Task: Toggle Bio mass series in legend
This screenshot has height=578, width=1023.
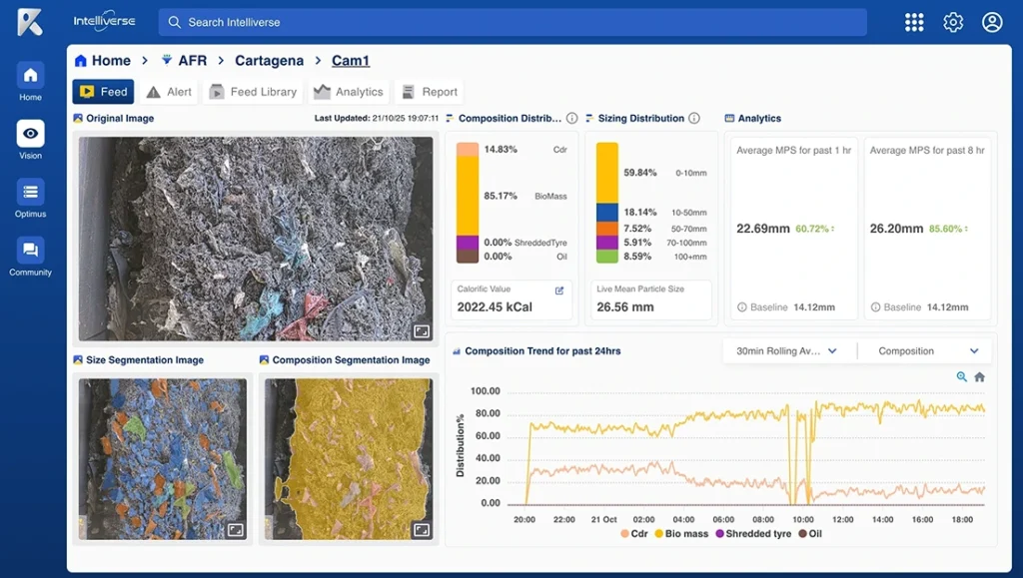Action: 680,534
